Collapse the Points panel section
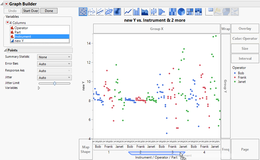This screenshot has width=260, height=160. tap(6, 50)
